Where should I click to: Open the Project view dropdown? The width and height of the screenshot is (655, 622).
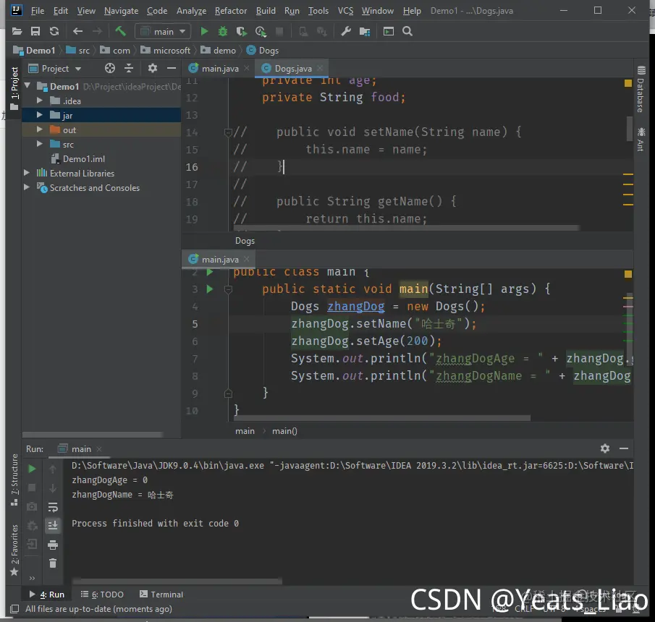[55, 69]
